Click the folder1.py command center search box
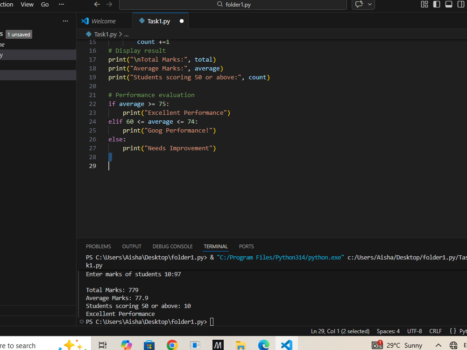 coord(233,5)
